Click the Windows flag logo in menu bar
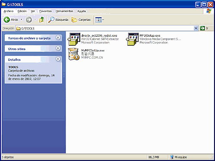This screenshot has width=215, height=161. [x=209, y=11]
